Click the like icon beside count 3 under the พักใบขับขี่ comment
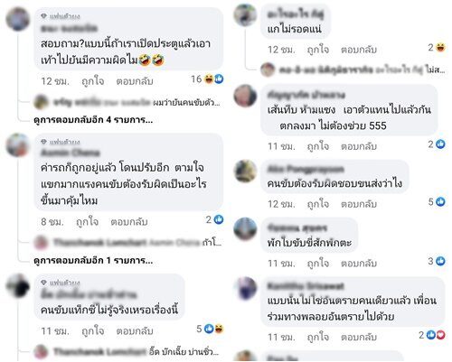 440,261
